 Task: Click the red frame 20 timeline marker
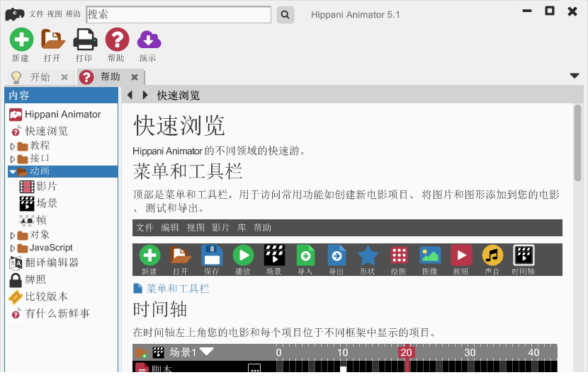406,352
